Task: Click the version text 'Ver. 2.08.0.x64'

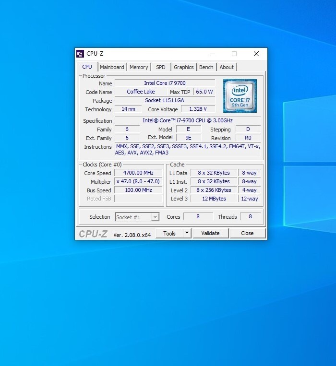Action: coord(132,235)
